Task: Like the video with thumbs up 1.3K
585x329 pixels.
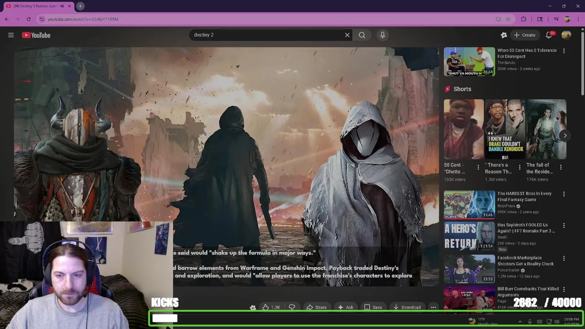Action: click(271, 308)
